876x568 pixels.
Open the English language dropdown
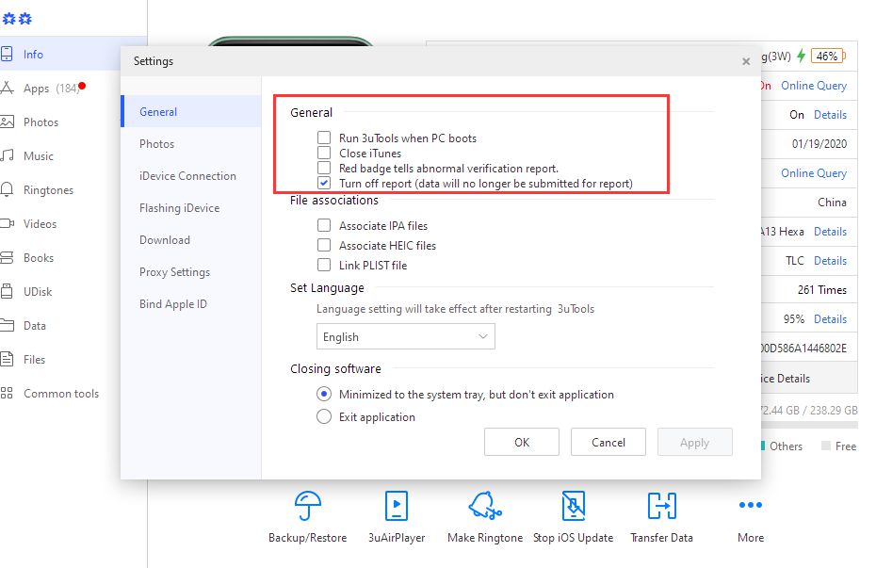click(x=406, y=337)
